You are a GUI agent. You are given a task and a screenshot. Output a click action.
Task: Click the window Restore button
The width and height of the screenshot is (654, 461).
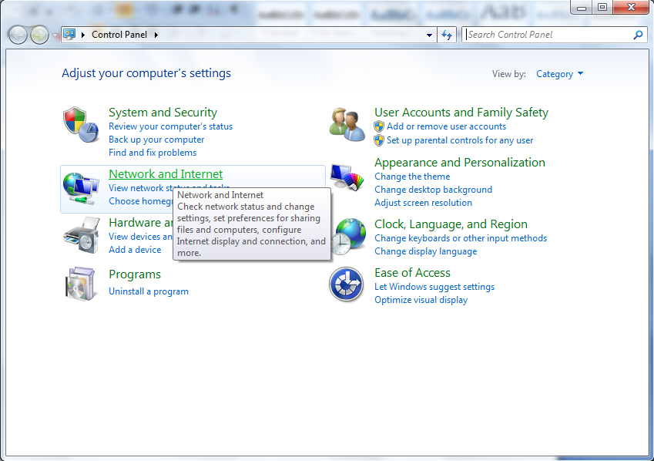pyautogui.click(x=602, y=7)
